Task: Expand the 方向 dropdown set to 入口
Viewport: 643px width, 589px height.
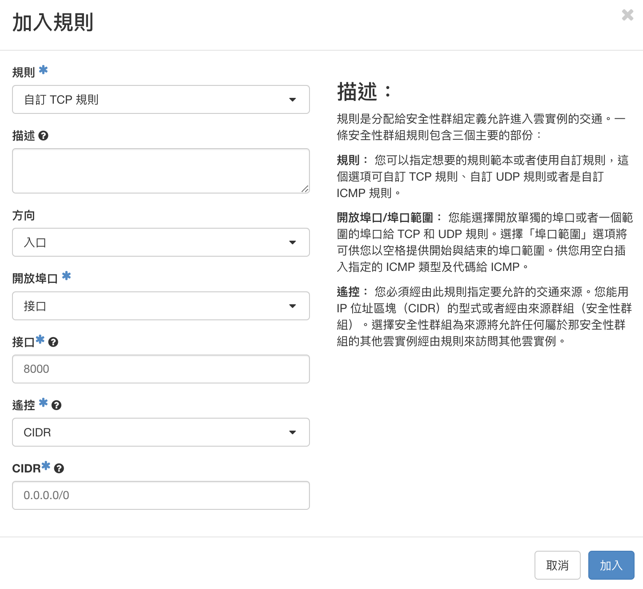Action: tap(161, 242)
